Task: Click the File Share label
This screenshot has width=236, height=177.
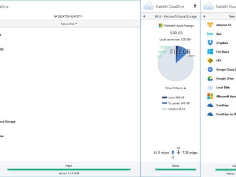Action: 223,52
